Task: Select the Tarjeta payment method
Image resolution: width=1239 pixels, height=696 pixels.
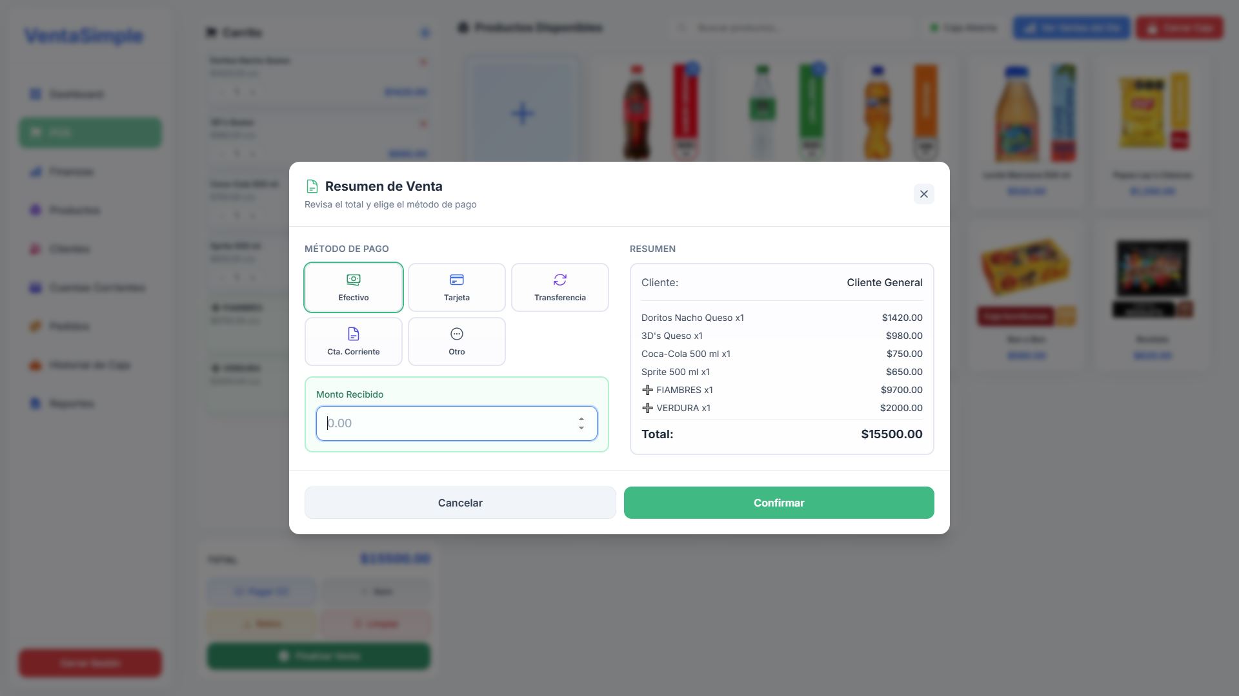Action: point(456,287)
